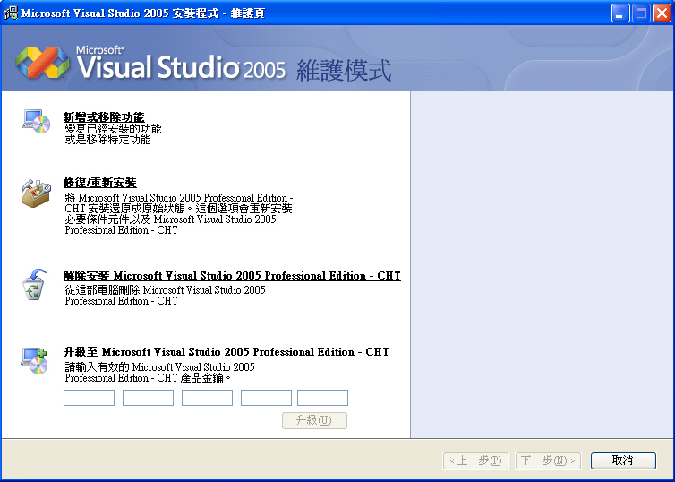Click the Visual Studio logo in the banner
675x482 pixels.
point(43,63)
